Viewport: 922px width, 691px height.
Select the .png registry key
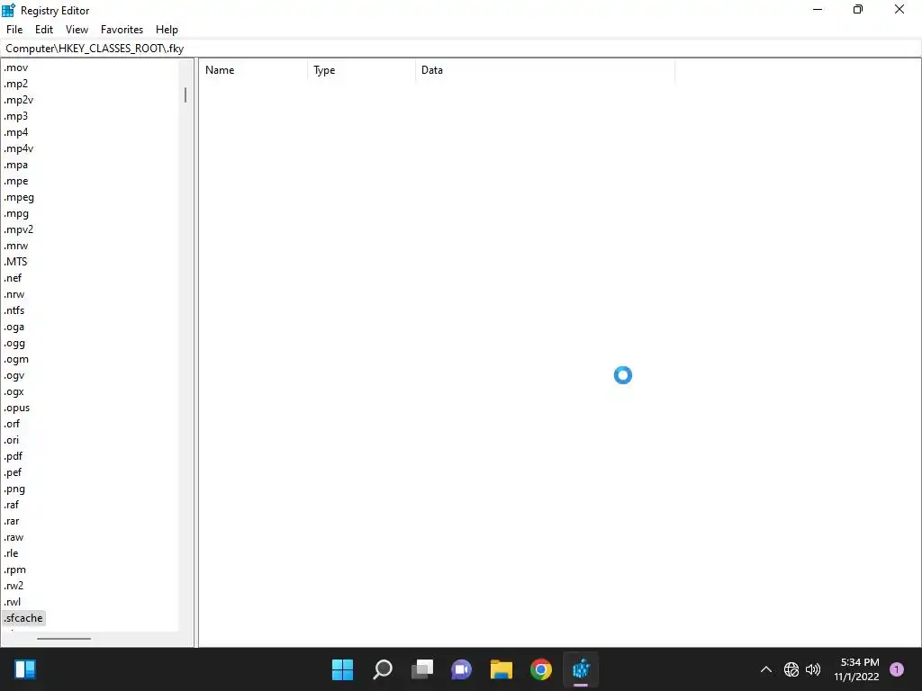pos(14,489)
